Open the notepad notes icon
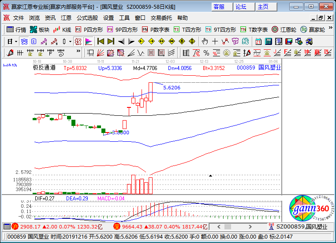Image resolution: width=336 pixels, height=243 pixels. coord(278,41)
